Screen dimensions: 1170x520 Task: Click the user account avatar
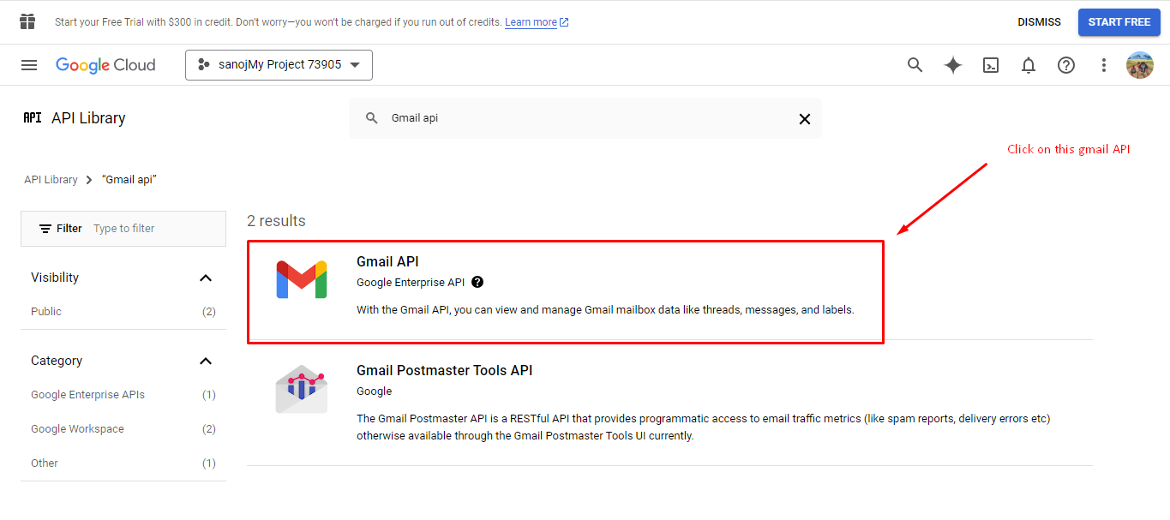click(1140, 65)
